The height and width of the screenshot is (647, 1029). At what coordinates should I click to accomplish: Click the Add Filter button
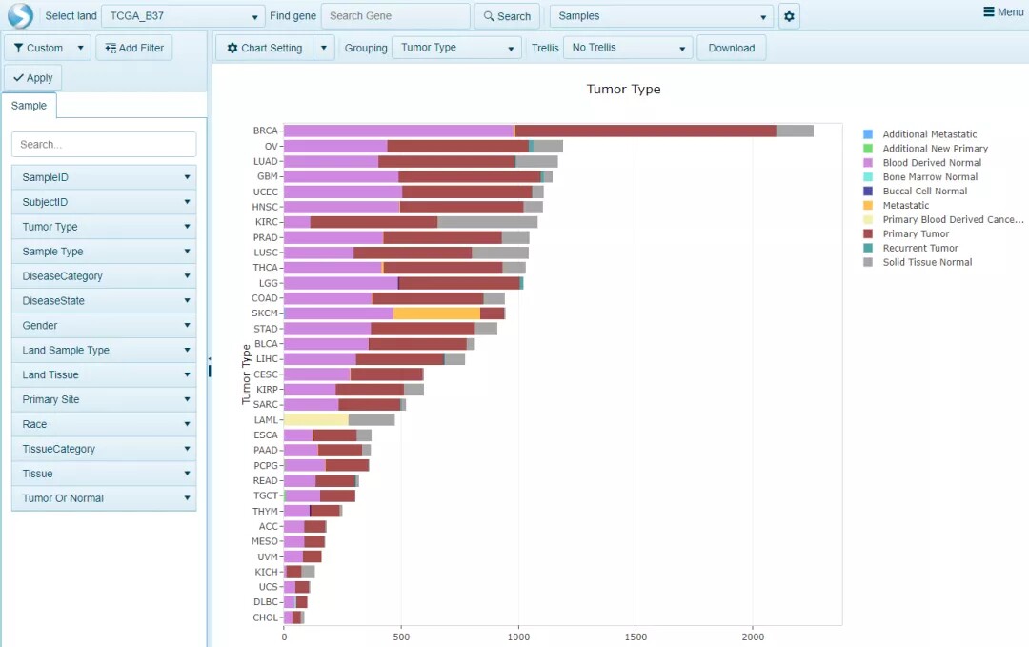(134, 48)
